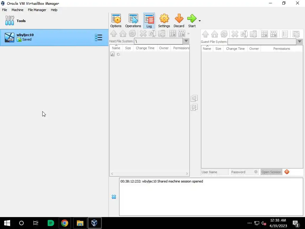
Task: Sort host files by Size column
Action: [x=128, y=48]
